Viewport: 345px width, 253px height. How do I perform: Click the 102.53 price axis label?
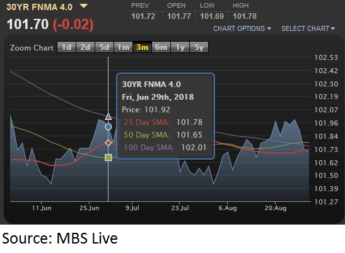pyautogui.click(x=326, y=57)
